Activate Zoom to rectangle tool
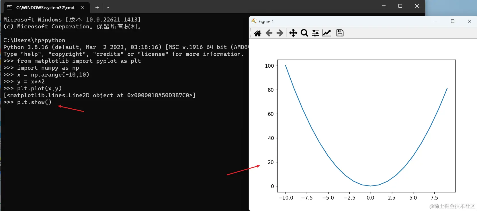Viewport: 477px width, 211px height. 304,33
